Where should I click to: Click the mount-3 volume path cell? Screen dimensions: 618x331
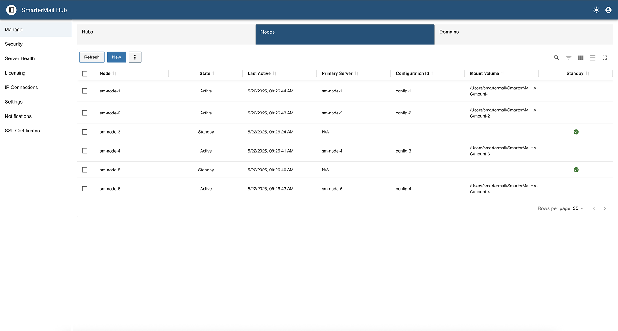click(504, 151)
